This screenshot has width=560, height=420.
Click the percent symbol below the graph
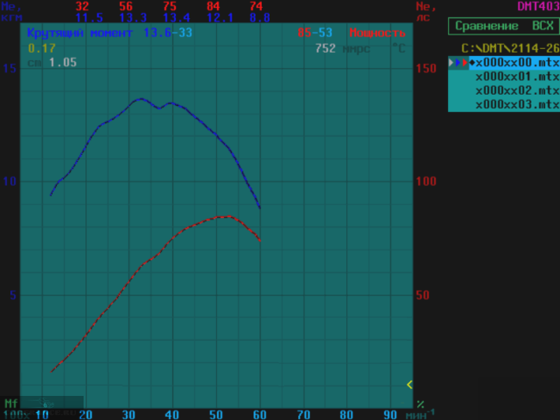(x=420, y=403)
